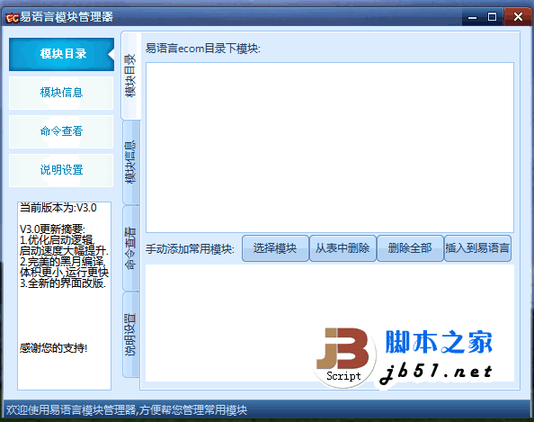Click the 3.全新的界面改版 line
Screen dimensions: 534x422
(x=63, y=283)
